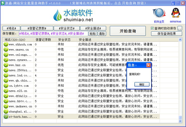Click the QQ number 897687648 link
186x127 pixels.
176,22
